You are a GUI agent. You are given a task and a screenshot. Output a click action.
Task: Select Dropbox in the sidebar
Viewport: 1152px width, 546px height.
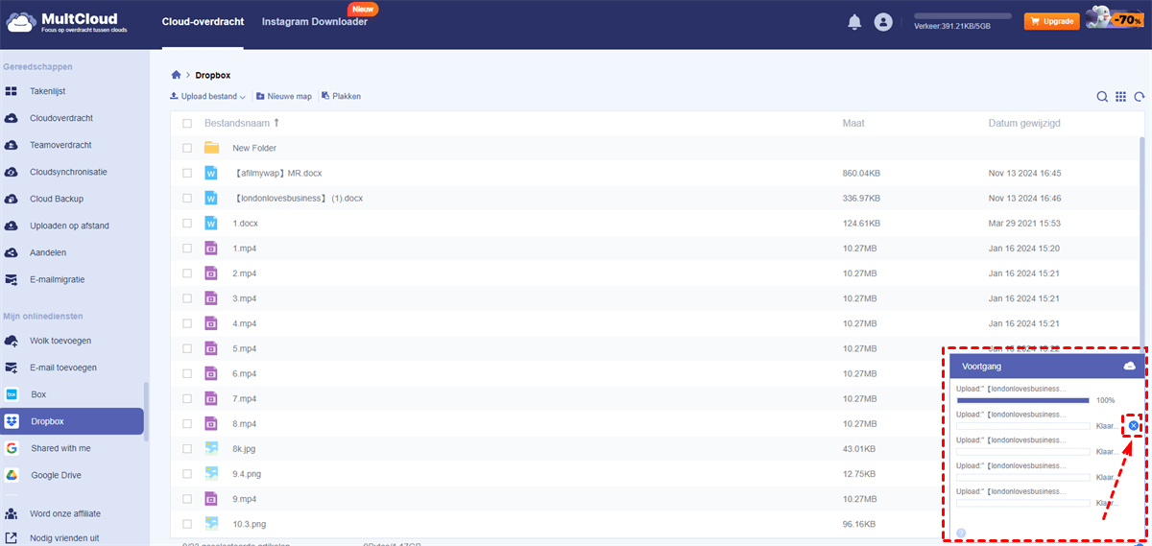click(72, 421)
